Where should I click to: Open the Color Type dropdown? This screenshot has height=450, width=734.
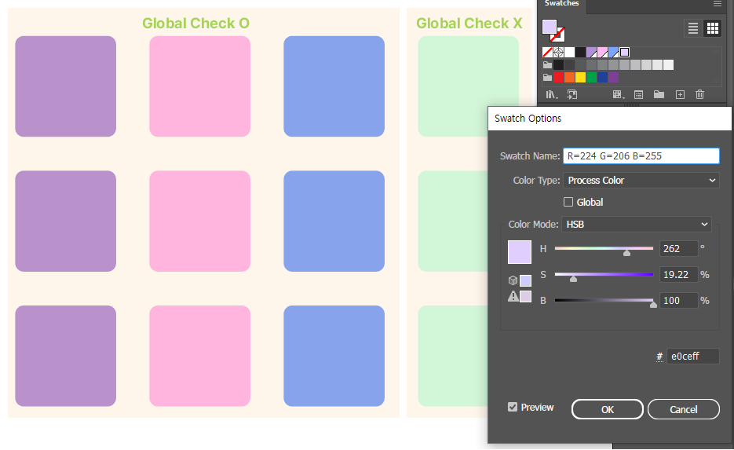(641, 181)
